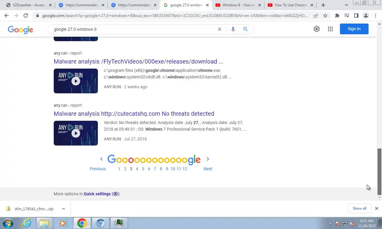Open the Chrome three-dot menu
This screenshot has height=229, width=382.
(375, 16)
